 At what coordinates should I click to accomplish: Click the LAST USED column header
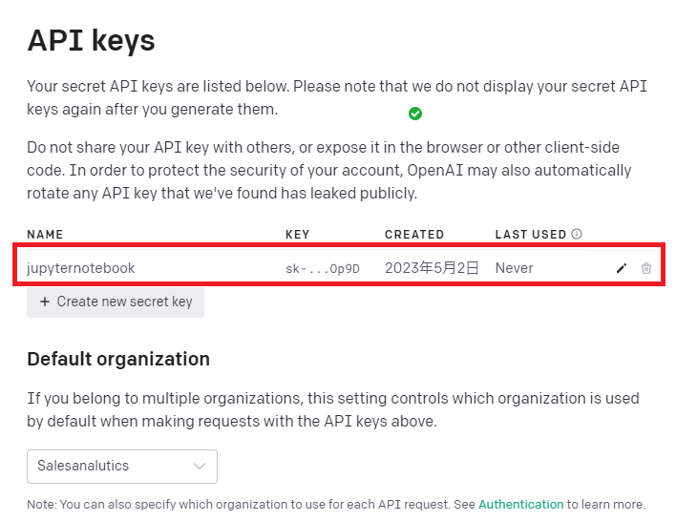pyautogui.click(x=530, y=234)
